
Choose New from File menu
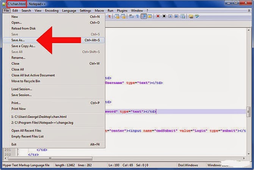[53, 17]
